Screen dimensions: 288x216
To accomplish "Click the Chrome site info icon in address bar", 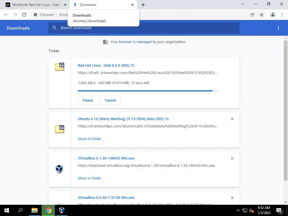I will click(35, 15).
